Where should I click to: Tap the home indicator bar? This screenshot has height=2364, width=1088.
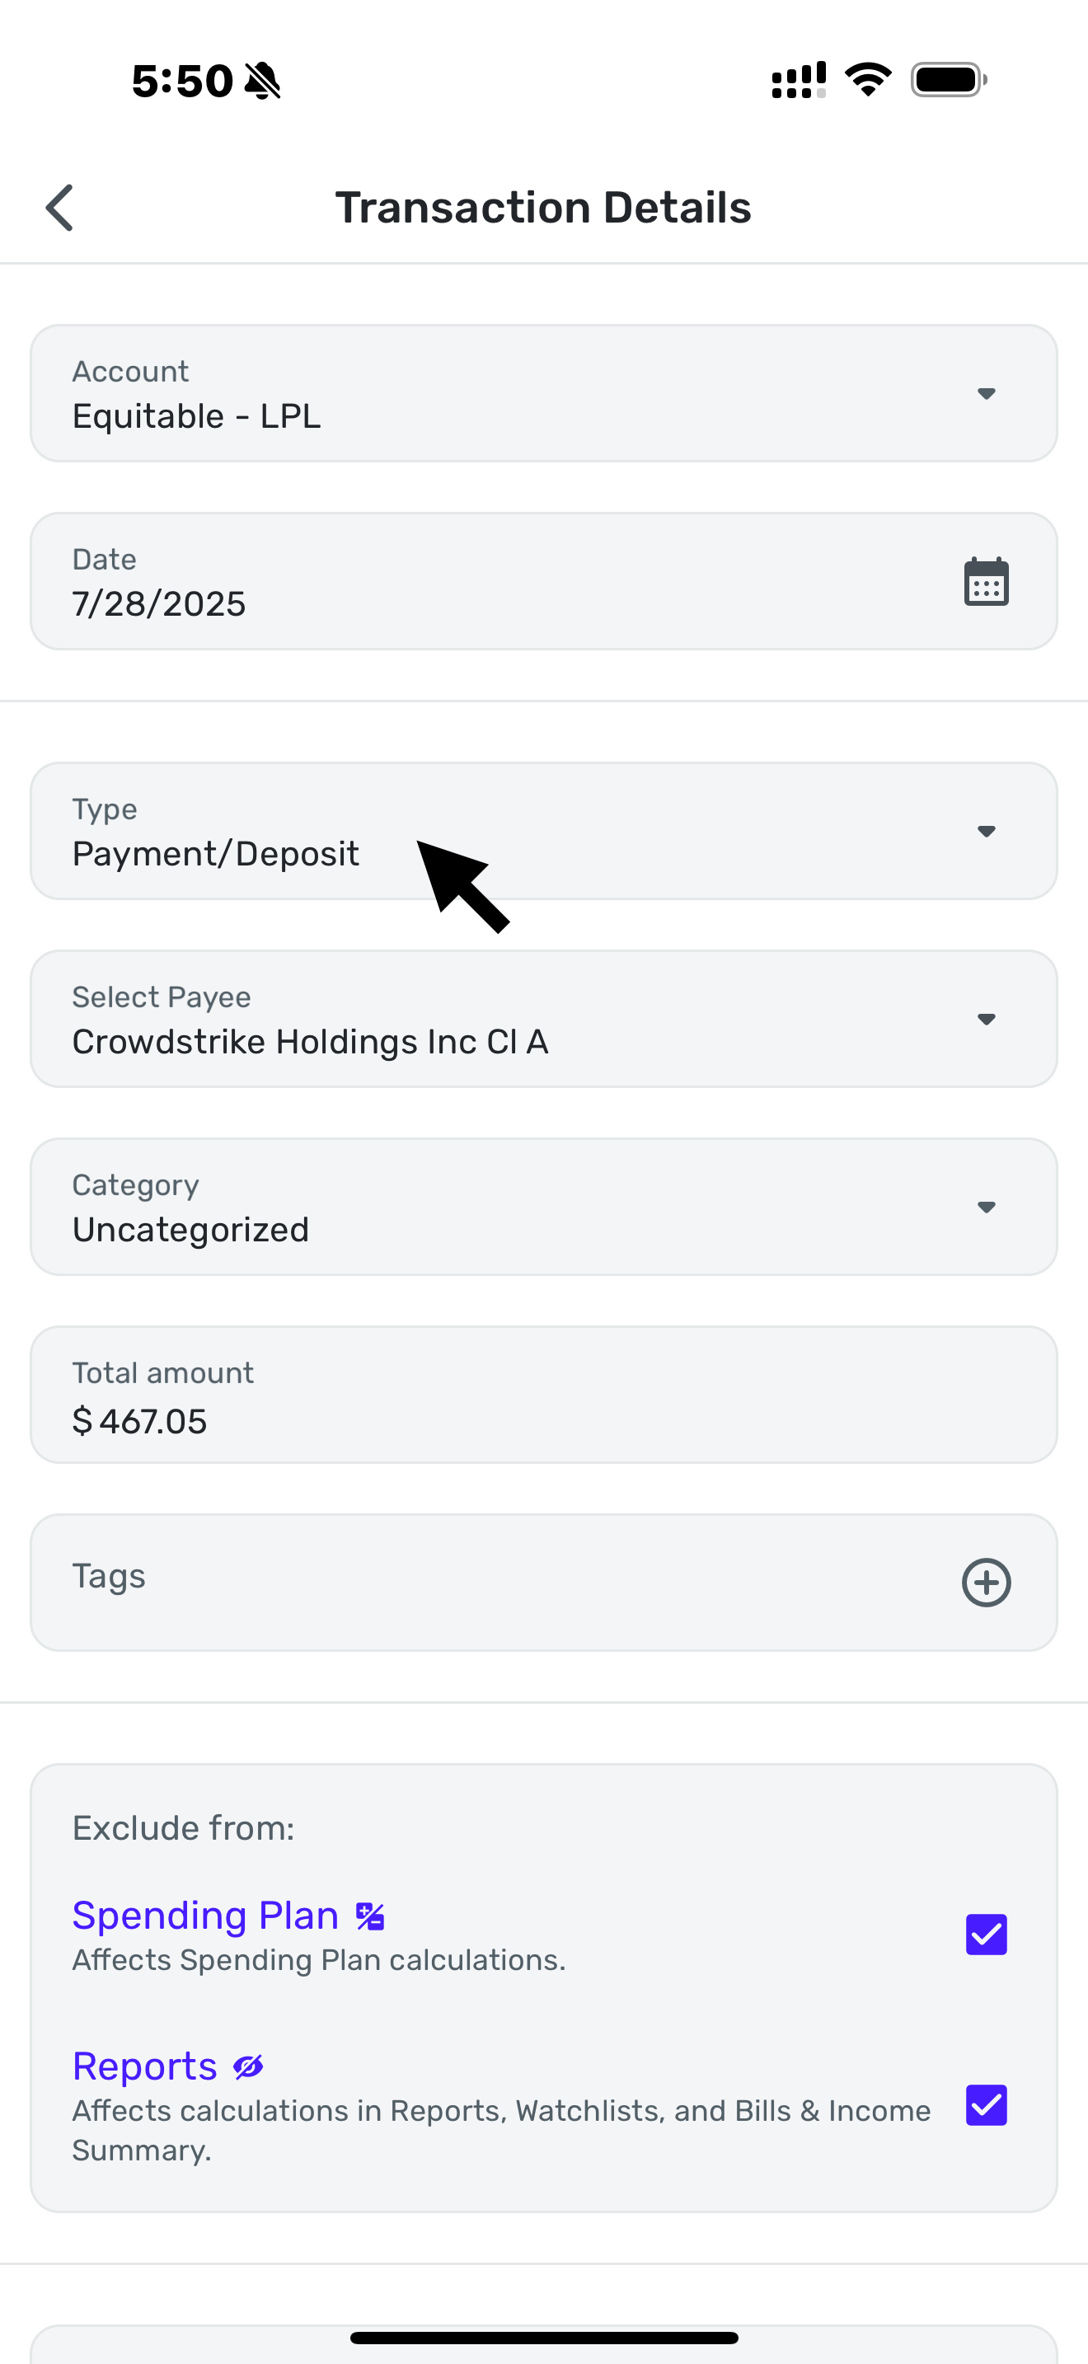(544, 2338)
